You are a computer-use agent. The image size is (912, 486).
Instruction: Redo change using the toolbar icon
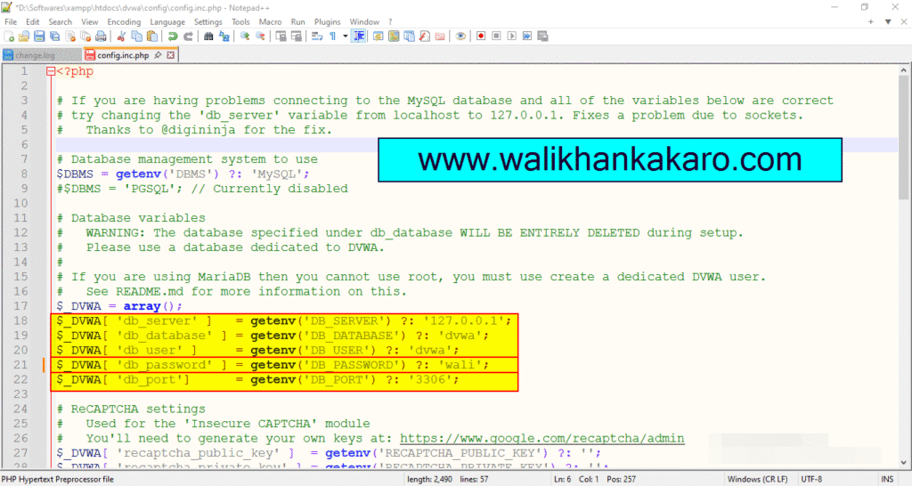tap(188, 36)
